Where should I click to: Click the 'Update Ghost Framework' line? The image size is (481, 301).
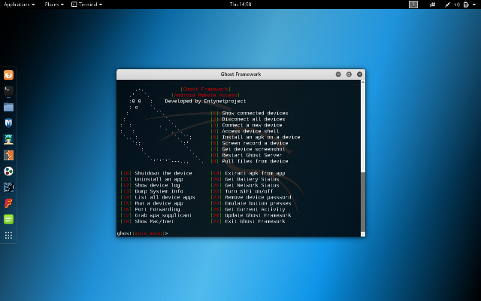(251, 215)
